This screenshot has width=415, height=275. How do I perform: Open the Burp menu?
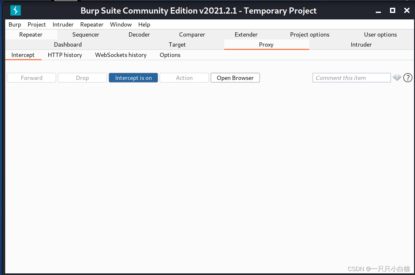[15, 25]
